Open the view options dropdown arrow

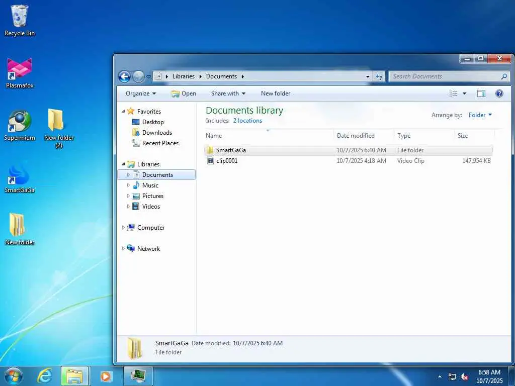tap(464, 93)
